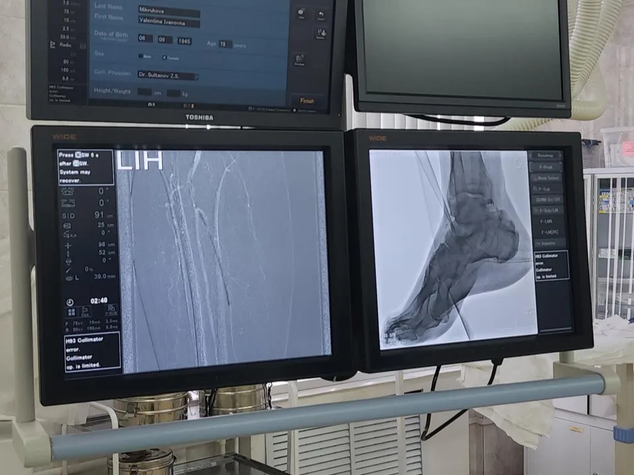The height and width of the screenshot is (475, 634).
Task: Click the First Name input field
Action: 168,22
